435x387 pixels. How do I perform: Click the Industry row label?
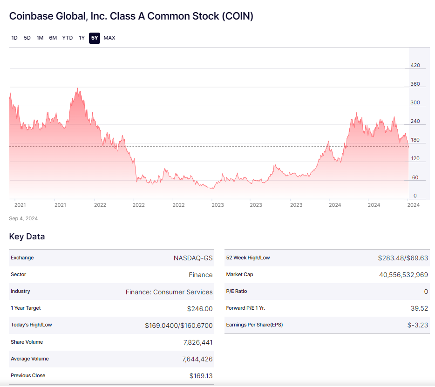(x=20, y=291)
